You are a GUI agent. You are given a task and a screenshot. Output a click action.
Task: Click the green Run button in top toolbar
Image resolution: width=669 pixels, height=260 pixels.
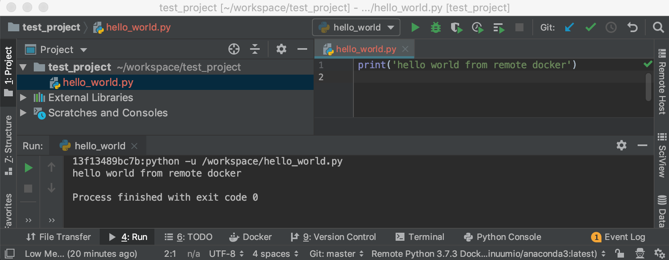(415, 27)
